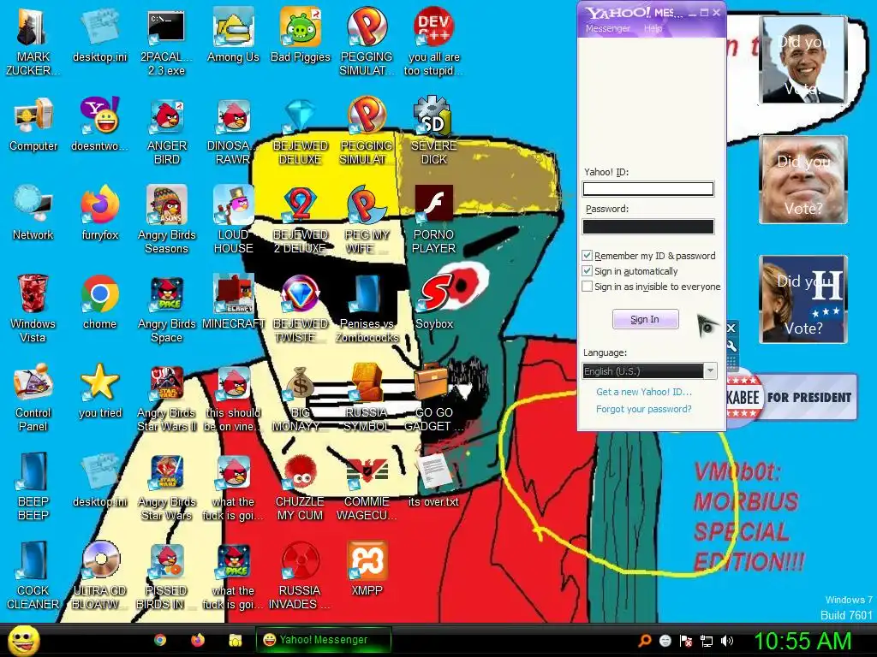877x657 pixels.
Task: Click the 10:55 AM taskbar clock
Action: (802, 641)
